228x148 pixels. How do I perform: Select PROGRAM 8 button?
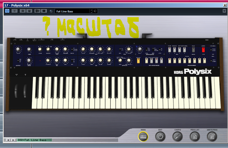[205, 61]
